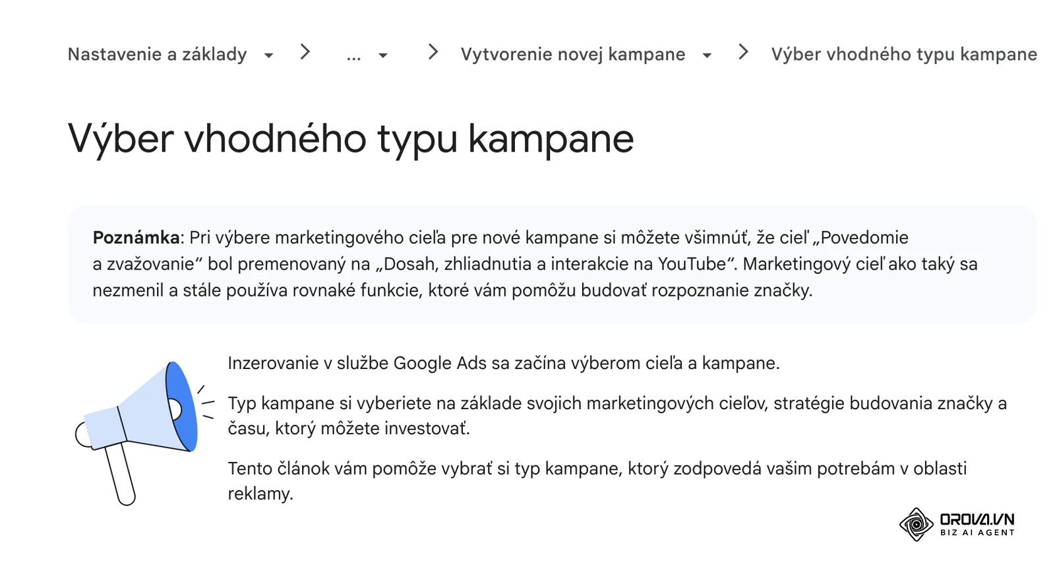
Task: Click the ellipsis breadcrumb item
Action: (353, 56)
